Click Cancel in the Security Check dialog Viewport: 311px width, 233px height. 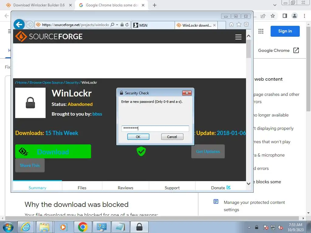[x=172, y=137]
